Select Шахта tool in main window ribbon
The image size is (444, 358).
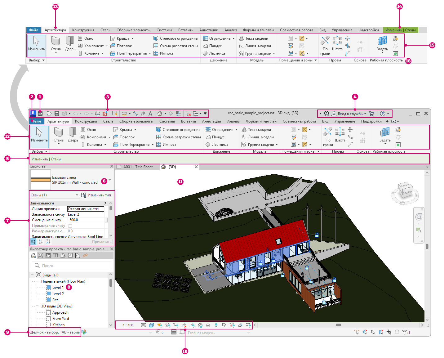(x=340, y=135)
